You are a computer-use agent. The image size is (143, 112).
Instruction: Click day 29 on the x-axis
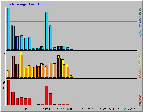(126, 109)
